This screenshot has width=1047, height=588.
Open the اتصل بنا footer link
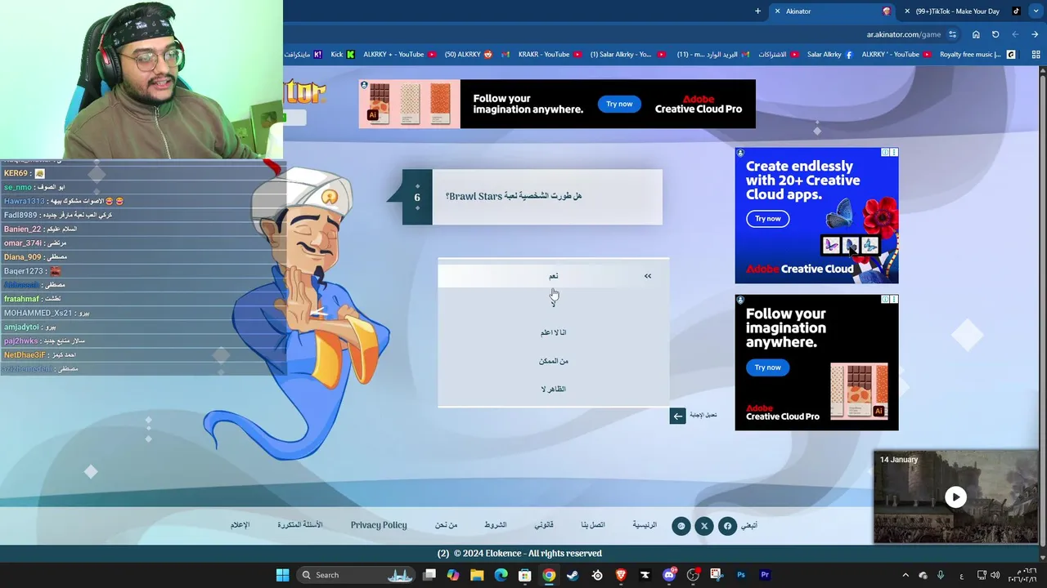tap(593, 525)
